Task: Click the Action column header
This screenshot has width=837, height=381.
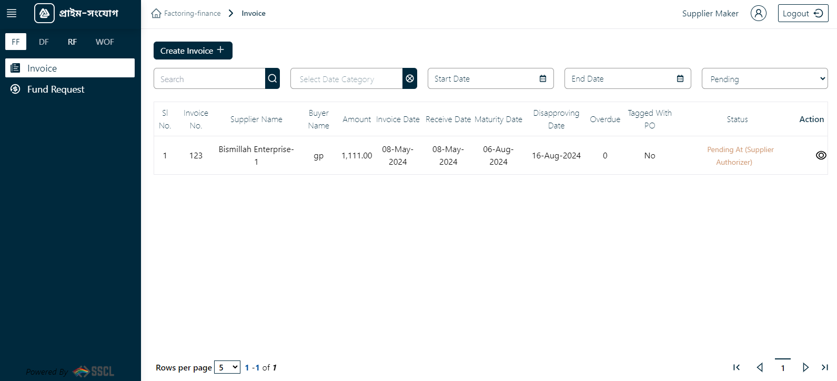Action: click(812, 119)
